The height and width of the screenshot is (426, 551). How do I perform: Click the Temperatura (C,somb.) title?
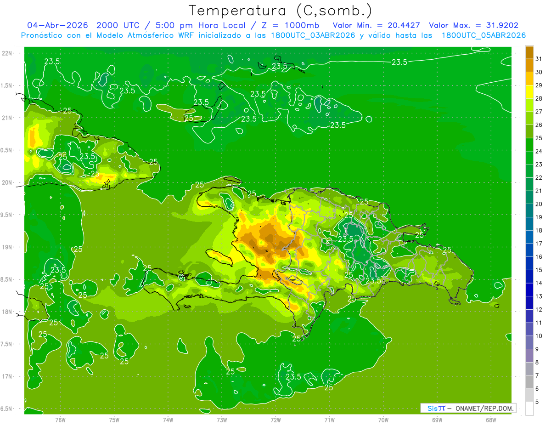[281, 11]
